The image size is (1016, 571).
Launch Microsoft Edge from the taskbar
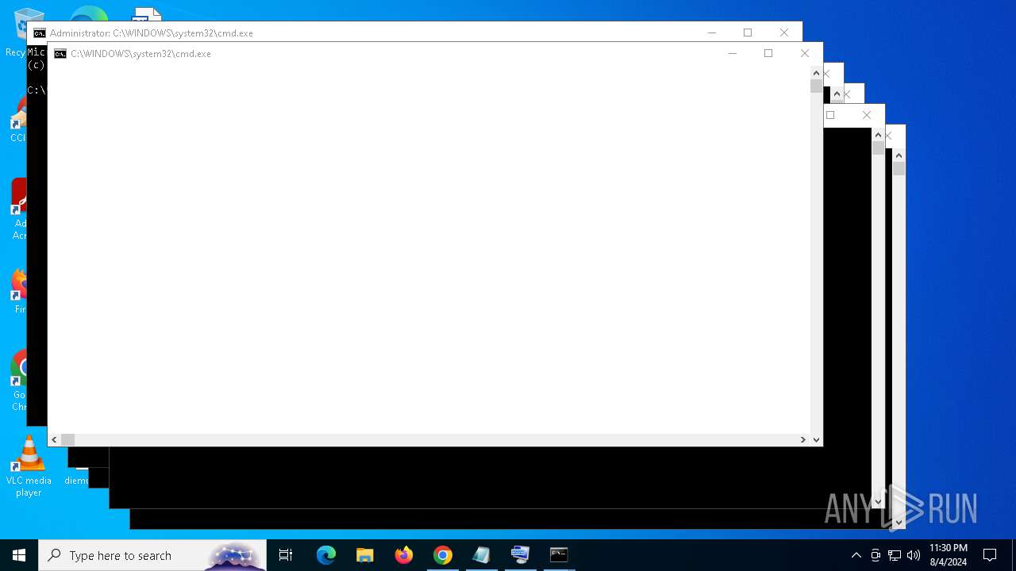point(326,555)
